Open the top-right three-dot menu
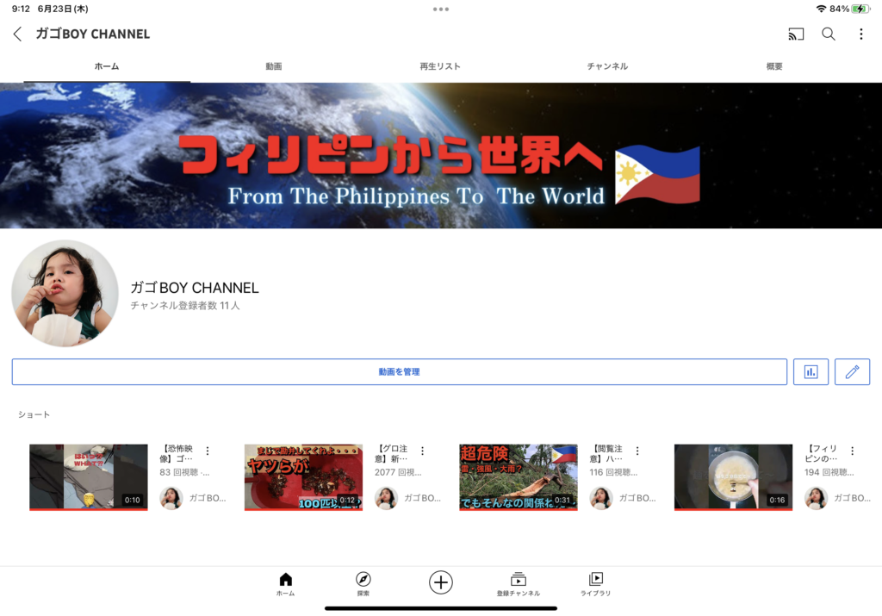Screen dimensions: 882x616 coord(860,34)
